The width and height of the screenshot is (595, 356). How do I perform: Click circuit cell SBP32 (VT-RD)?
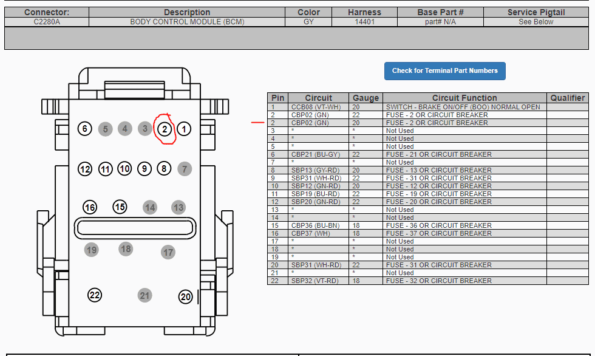[318, 281]
